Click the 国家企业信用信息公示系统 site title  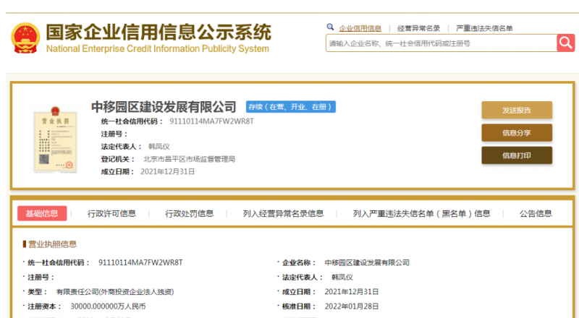point(158,33)
